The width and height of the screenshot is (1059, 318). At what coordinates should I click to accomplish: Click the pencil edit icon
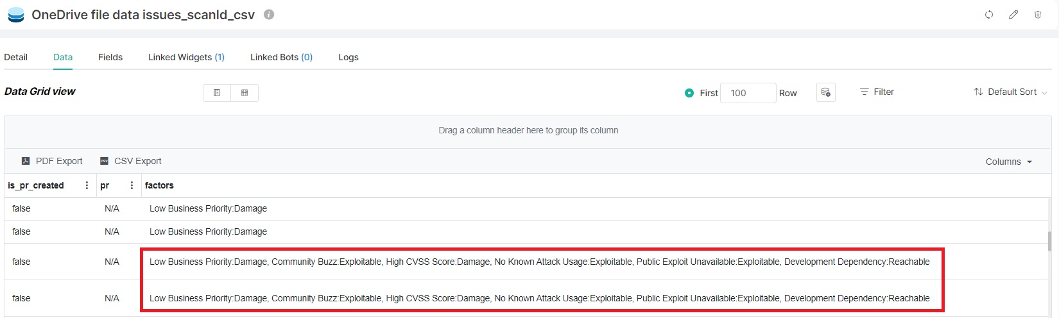click(1013, 15)
